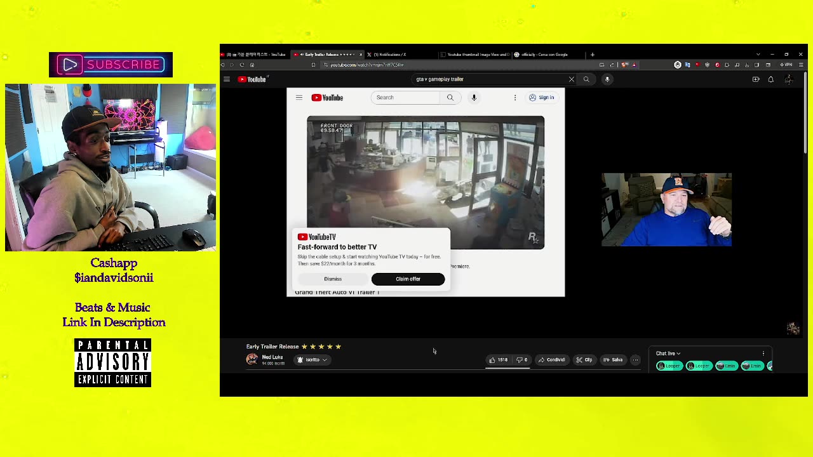The image size is (813, 457).
Task: Click the neon Subscribe banner button
Action: (111, 65)
